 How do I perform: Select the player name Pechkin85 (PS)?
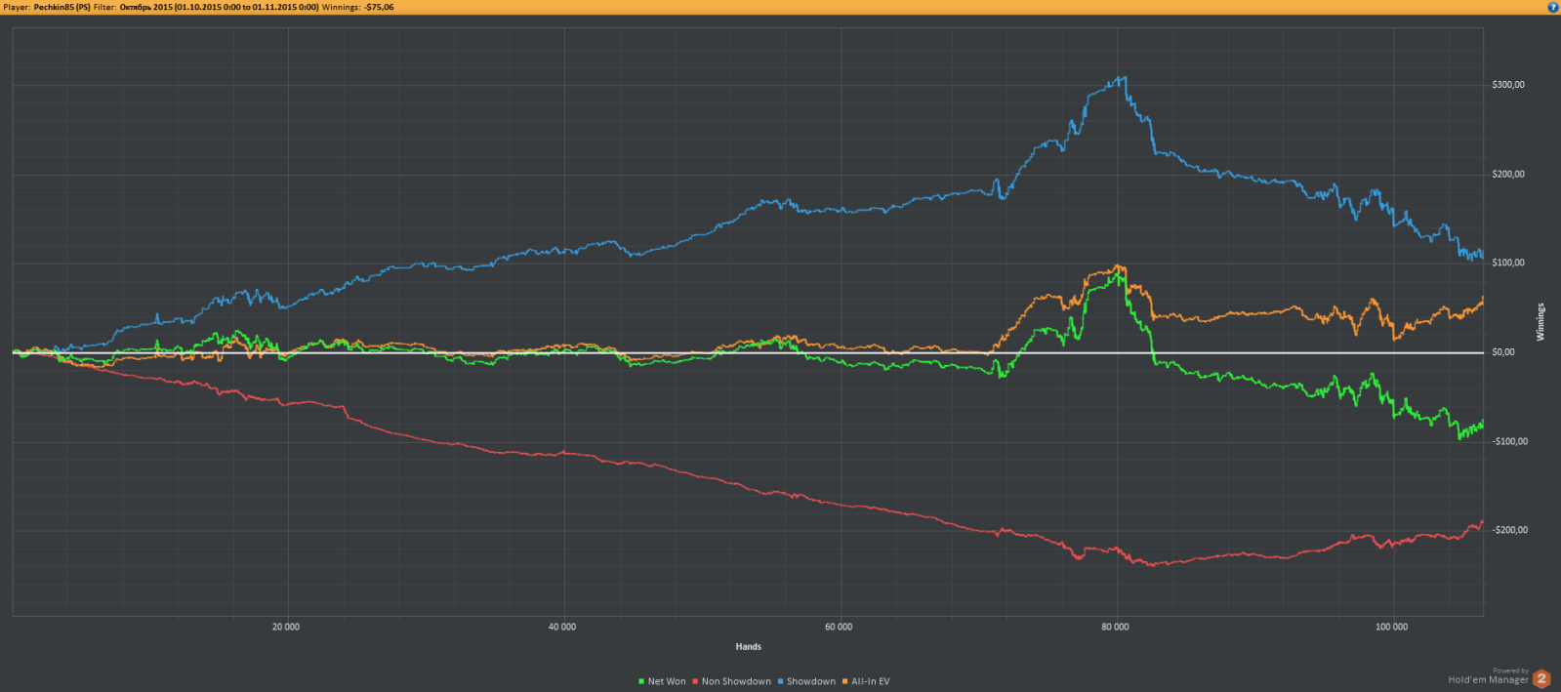[x=62, y=7]
